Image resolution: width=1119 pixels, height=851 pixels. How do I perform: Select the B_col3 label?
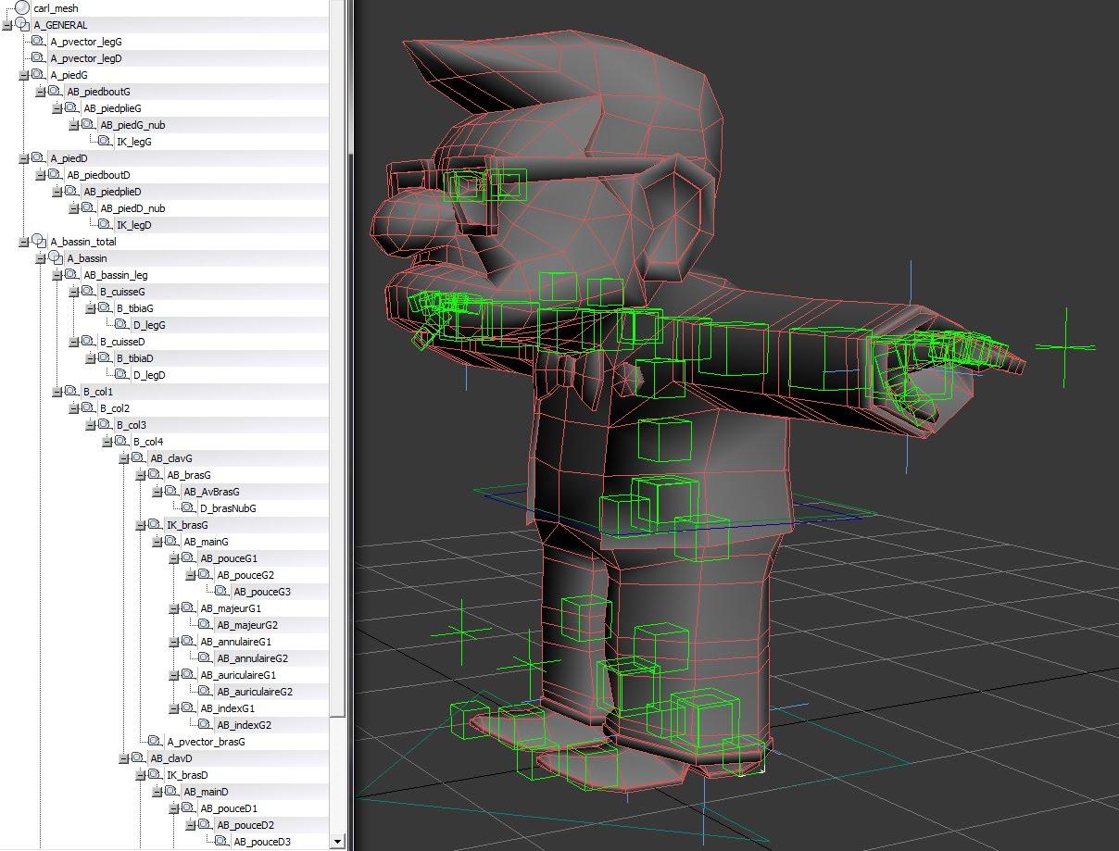(x=131, y=425)
